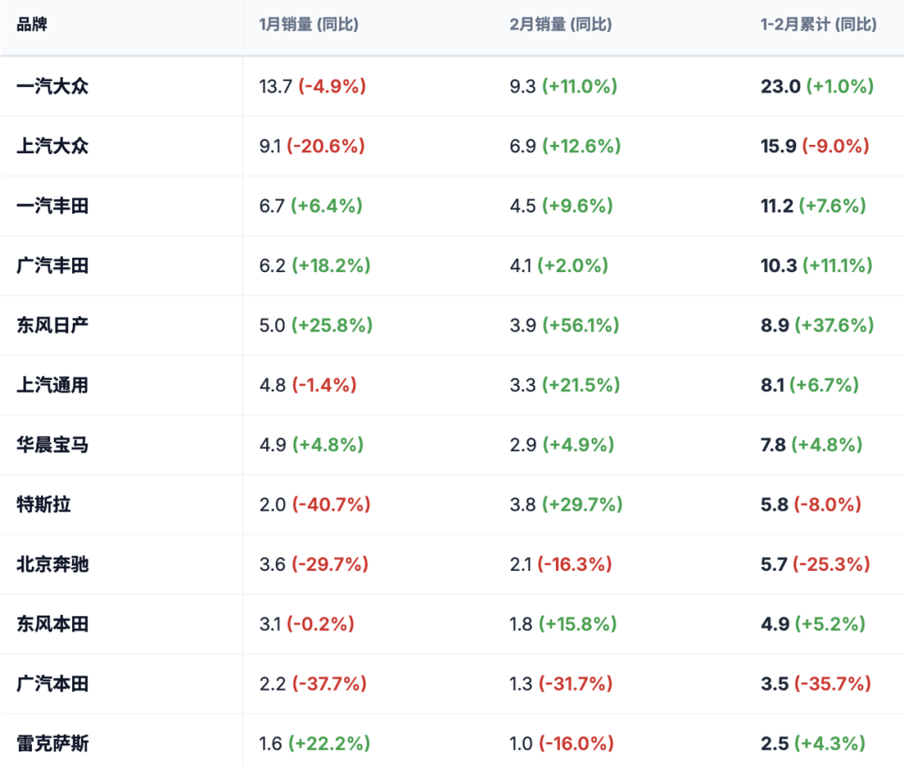Click the 2.0 (-40.7%) January cell
The width and height of the screenshot is (904, 765).
[315, 505]
